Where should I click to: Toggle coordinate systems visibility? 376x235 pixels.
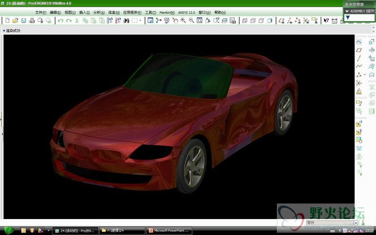[x=306, y=21]
